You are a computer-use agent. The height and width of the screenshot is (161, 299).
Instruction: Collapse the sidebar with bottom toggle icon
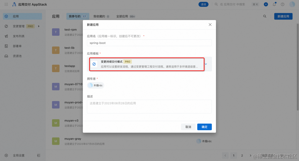39,155
